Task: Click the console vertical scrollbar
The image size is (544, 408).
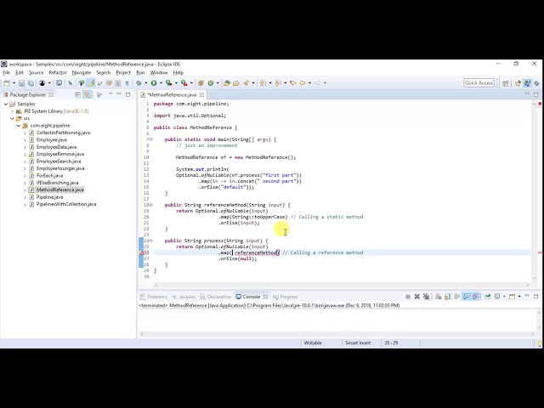Action: click(x=540, y=320)
